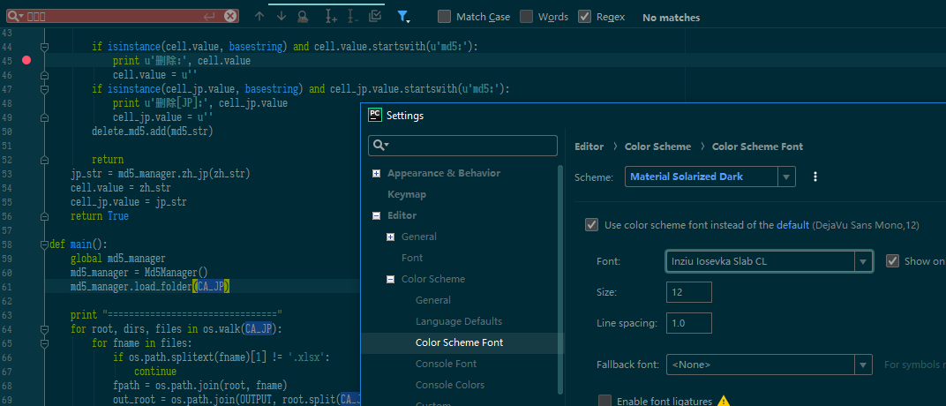This screenshot has width=946, height=406.
Task: Toggle the breakpoint on line 45
Action: 26,60
